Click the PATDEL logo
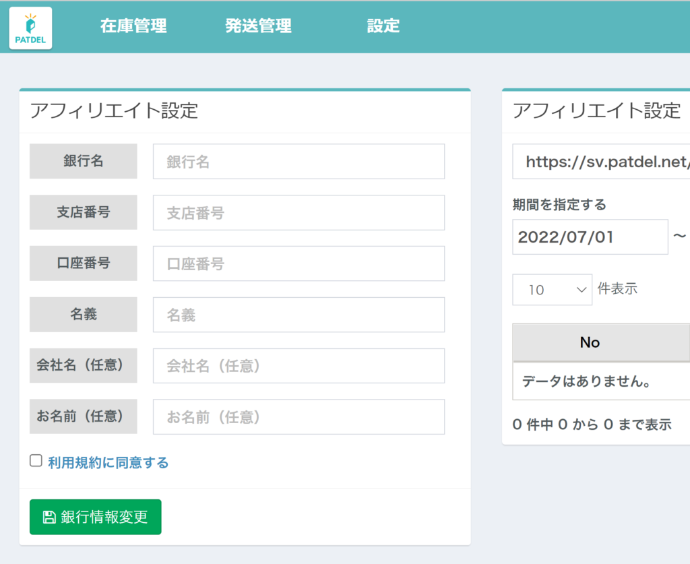The width and height of the screenshot is (690, 564). click(30, 28)
